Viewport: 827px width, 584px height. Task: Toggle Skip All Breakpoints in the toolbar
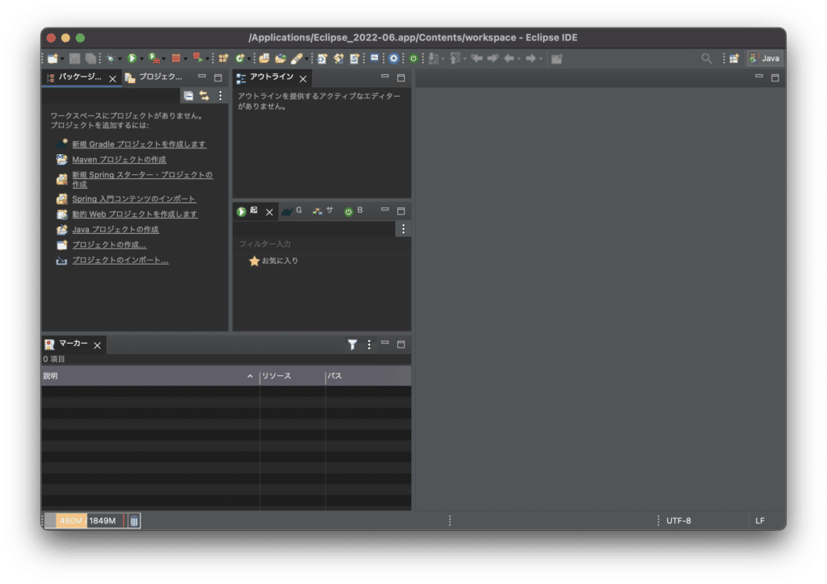(175, 58)
